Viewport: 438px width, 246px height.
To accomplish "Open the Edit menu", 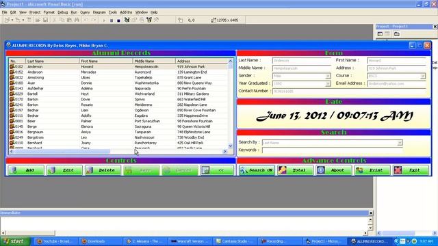I will pyautogui.click(x=13, y=12).
